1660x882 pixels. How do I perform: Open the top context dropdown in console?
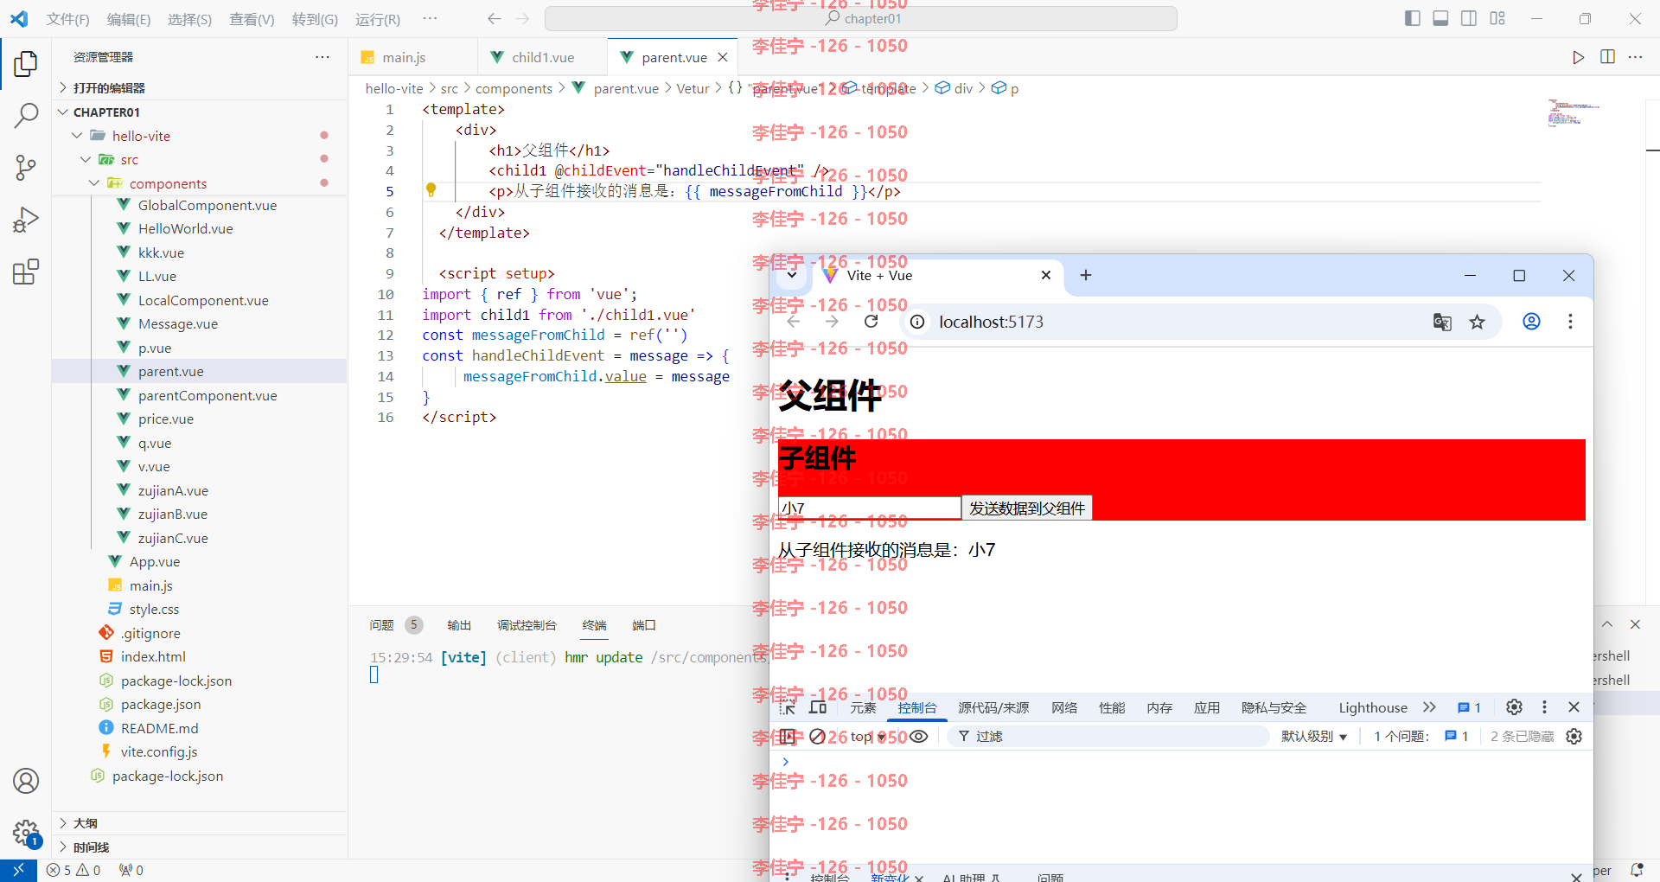tap(868, 737)
